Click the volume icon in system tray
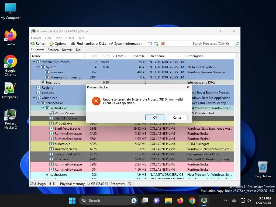This screenshot has width=276, height=207. [249, 201]
